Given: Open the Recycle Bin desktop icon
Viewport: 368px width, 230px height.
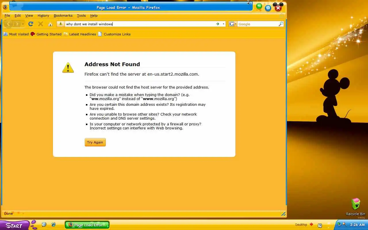Looking at the screenshot, I should (356, 207).
